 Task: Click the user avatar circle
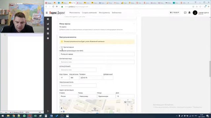click(x=195, y=13)
